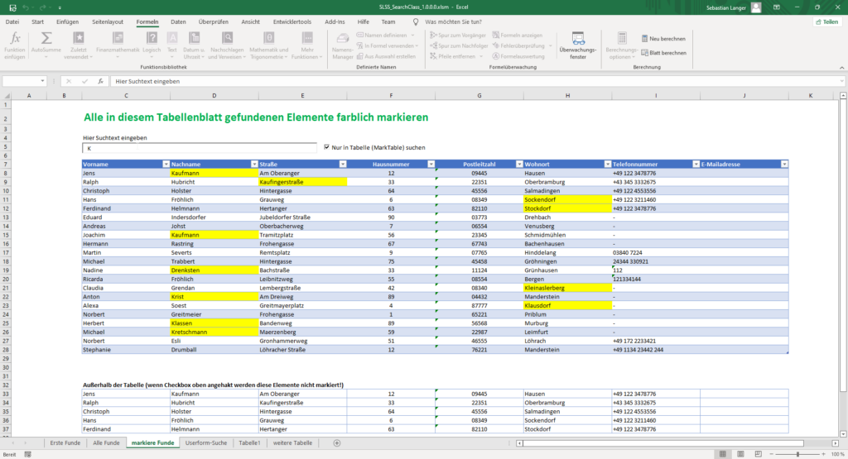This screenshot has height=459, width=848.
Task: Open the AutoSumme function
Action: [46, 39]
